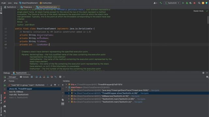Click the red Stop icon in top toolbar
The height and width of the screenshot is (117, 209).
195,3
